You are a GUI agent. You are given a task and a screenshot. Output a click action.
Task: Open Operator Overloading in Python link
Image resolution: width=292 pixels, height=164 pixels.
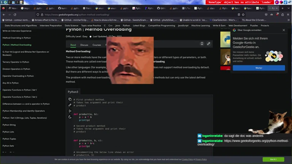18,76
